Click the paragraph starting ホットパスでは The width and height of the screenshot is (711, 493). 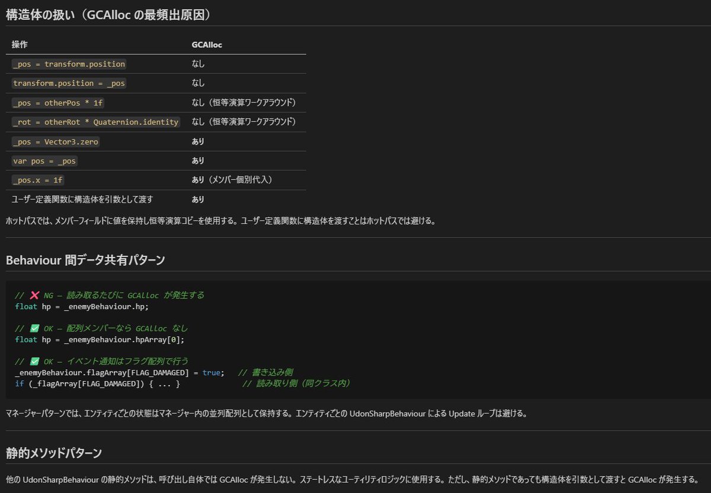[x=220, y=221]
